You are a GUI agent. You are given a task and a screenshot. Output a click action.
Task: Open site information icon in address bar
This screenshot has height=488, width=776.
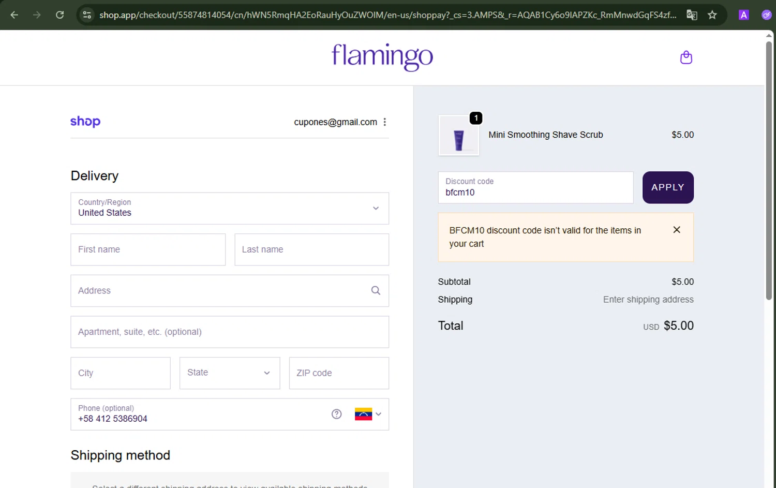point(87,15)
